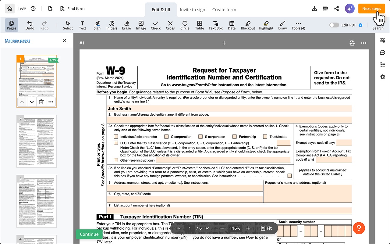Activate the Erase tool

click(x=126, y=25)
